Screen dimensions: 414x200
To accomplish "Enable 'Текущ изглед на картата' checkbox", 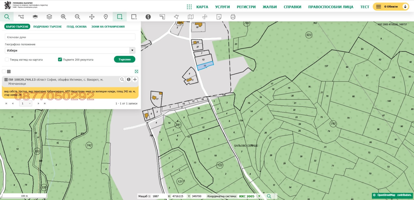I will [7, 60].
